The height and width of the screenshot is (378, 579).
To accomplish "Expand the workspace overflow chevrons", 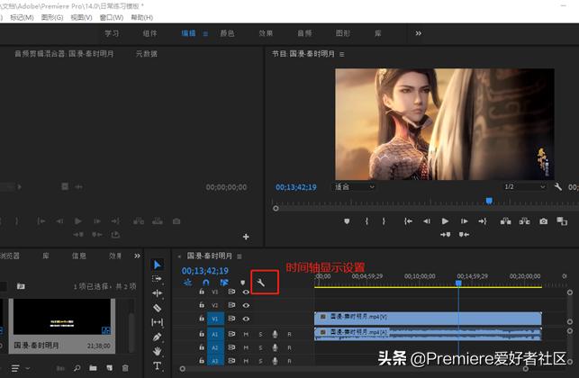I will click(419, 33).
